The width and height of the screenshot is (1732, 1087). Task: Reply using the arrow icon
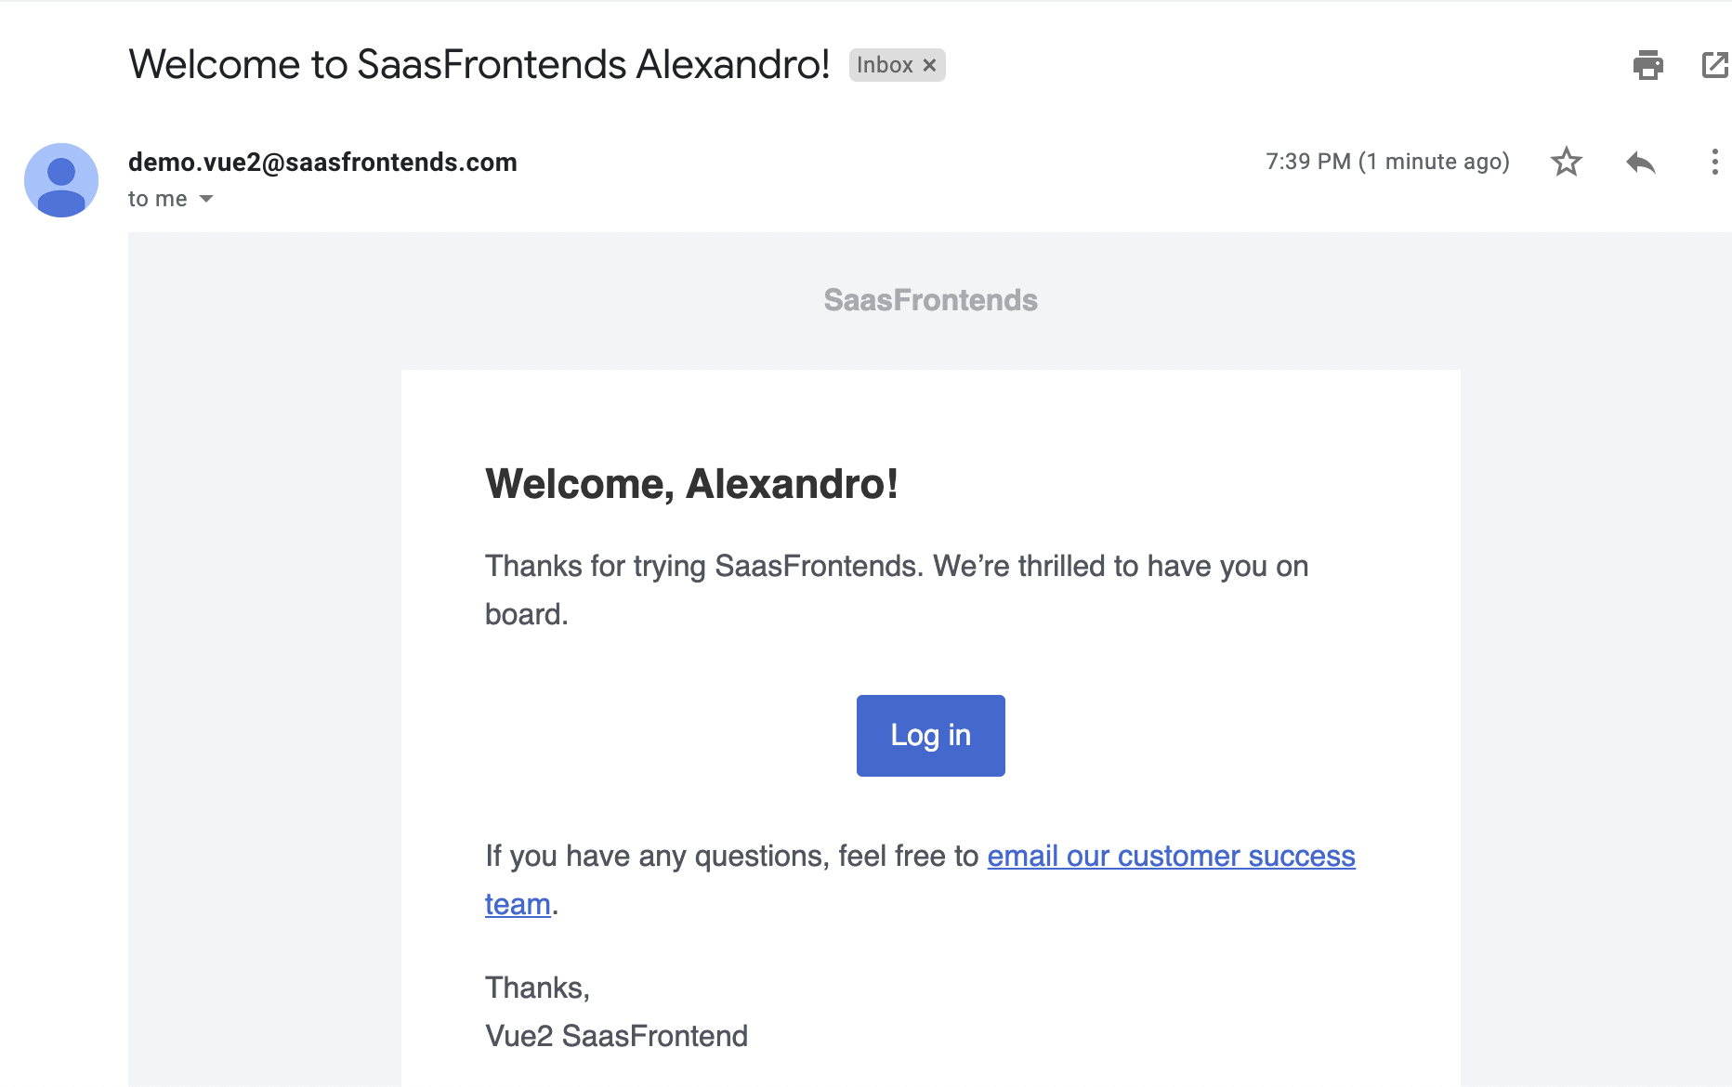[x=1641, y=163]
